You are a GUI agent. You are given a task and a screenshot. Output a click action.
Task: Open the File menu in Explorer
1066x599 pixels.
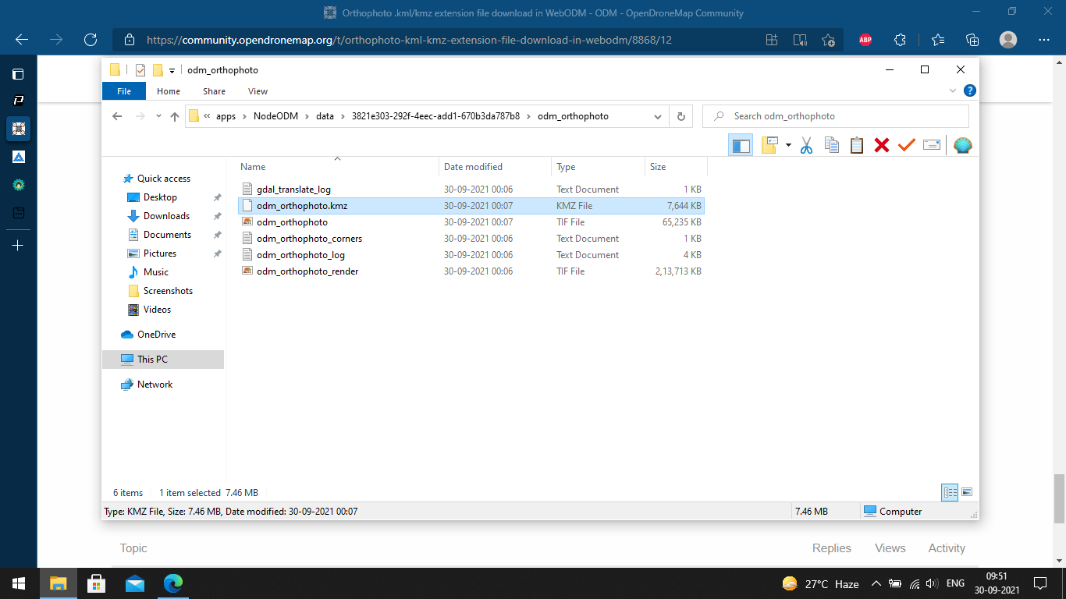coord(123,91)
